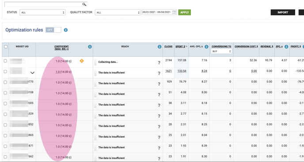This screenshot has height=162, width=304.
Task: Show info about Optimization rules
Action: (66, 30)
